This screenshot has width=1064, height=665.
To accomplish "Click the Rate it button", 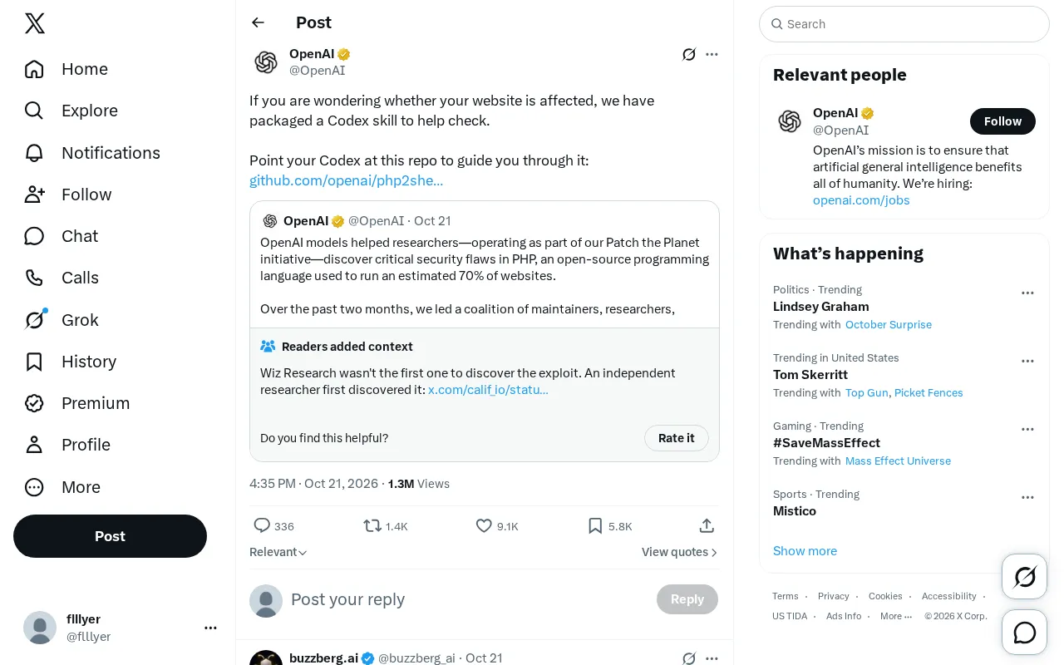I will pyautogui.click(x=676, y=438).
